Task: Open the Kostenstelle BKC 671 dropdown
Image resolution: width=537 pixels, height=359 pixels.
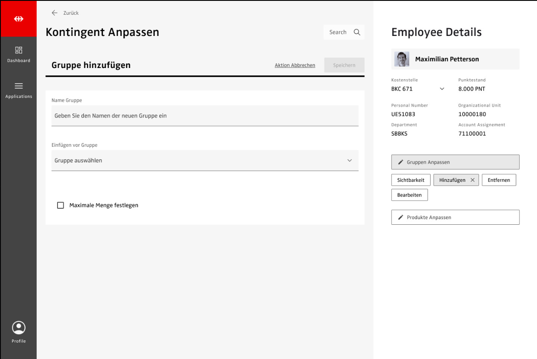Action: 442,89
